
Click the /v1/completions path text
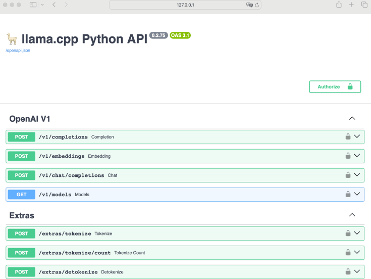click(x=64, y=137)
